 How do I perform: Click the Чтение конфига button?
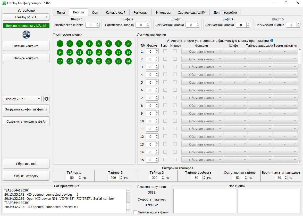tap(26, 46)
